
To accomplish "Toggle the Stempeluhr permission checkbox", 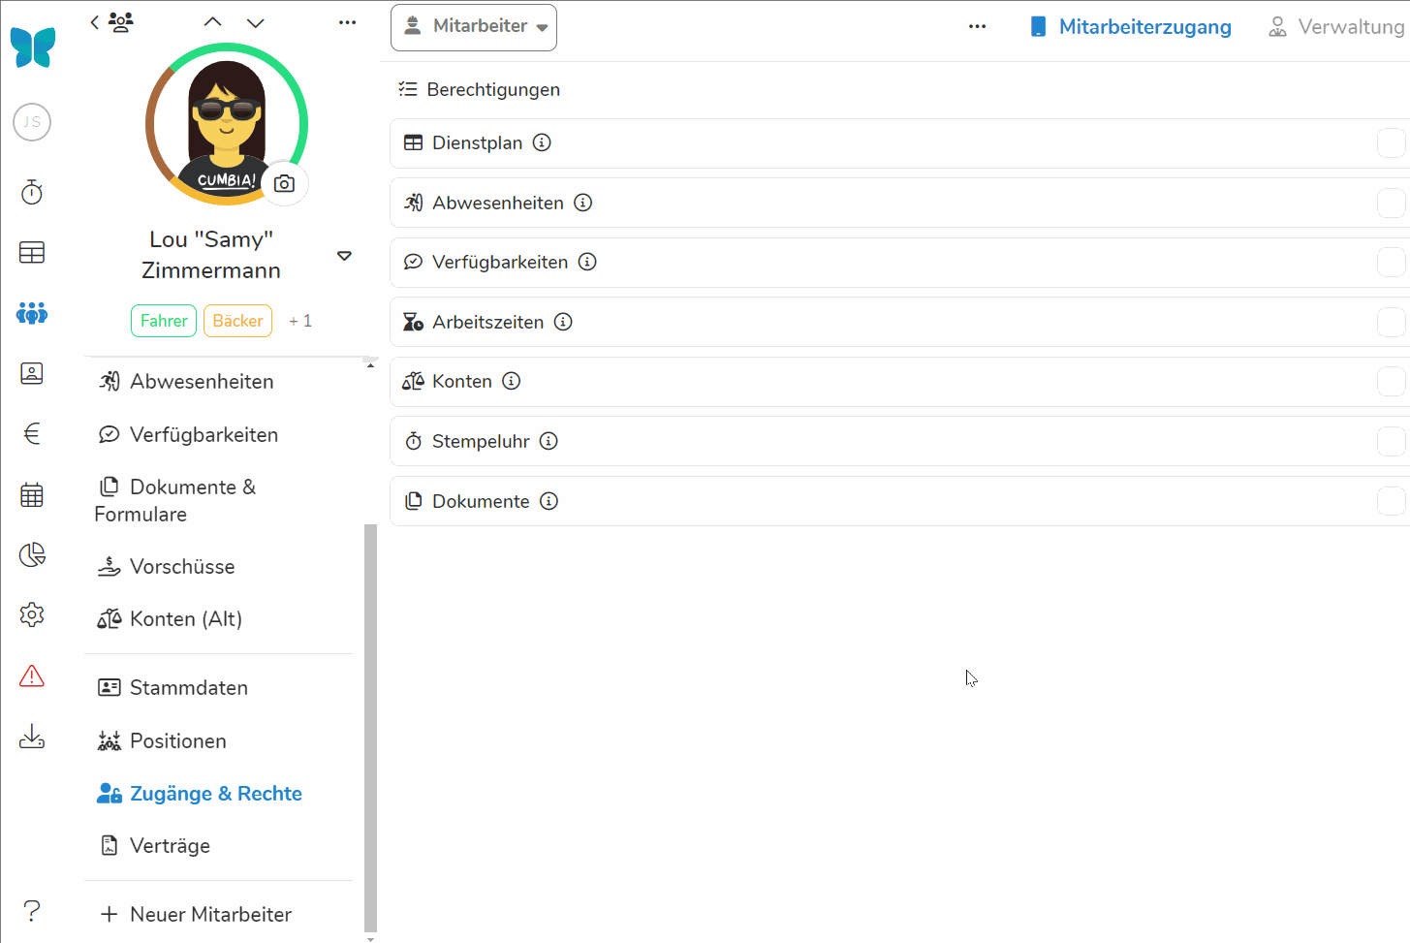I will [1391, 442].
